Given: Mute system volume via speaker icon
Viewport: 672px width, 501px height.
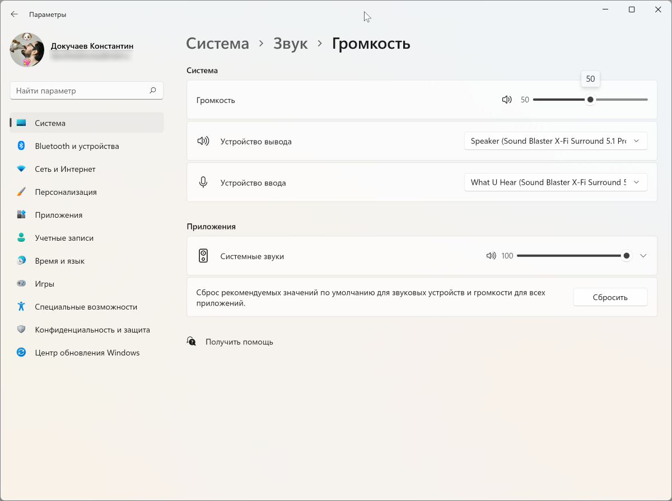Looking at the screenshot, I should 507,100.
